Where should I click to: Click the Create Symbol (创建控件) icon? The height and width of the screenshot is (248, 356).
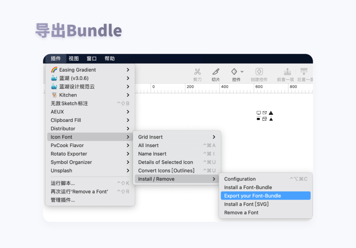(x=259, y=72)
